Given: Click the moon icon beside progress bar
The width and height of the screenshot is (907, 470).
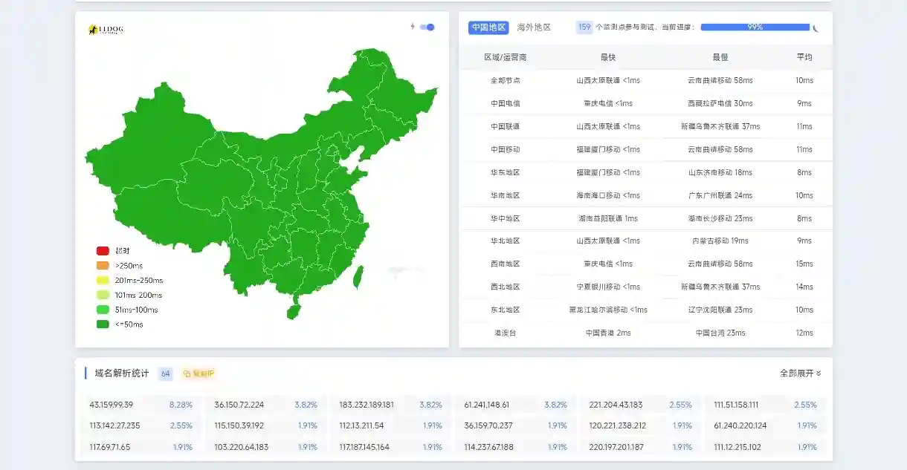Looking at the screenshot, I should (816, 28).
